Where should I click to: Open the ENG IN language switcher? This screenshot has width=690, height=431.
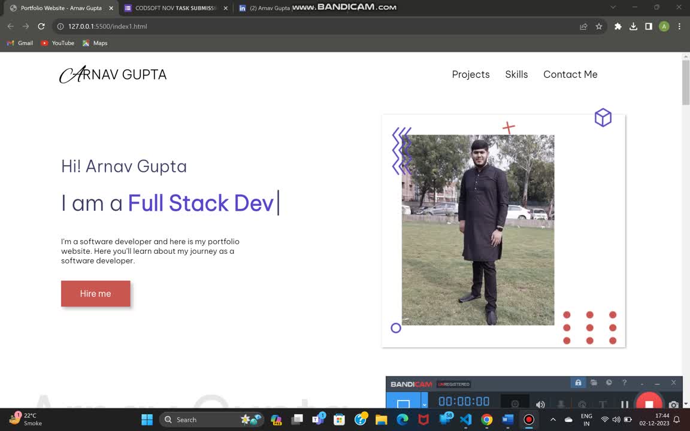(586, 420)
